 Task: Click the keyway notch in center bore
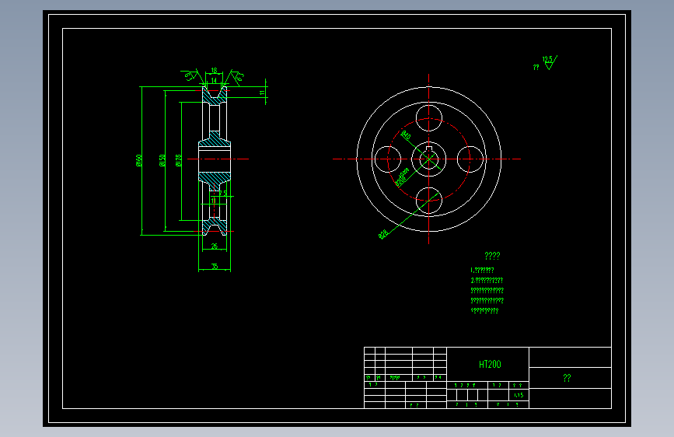[429, 149]
